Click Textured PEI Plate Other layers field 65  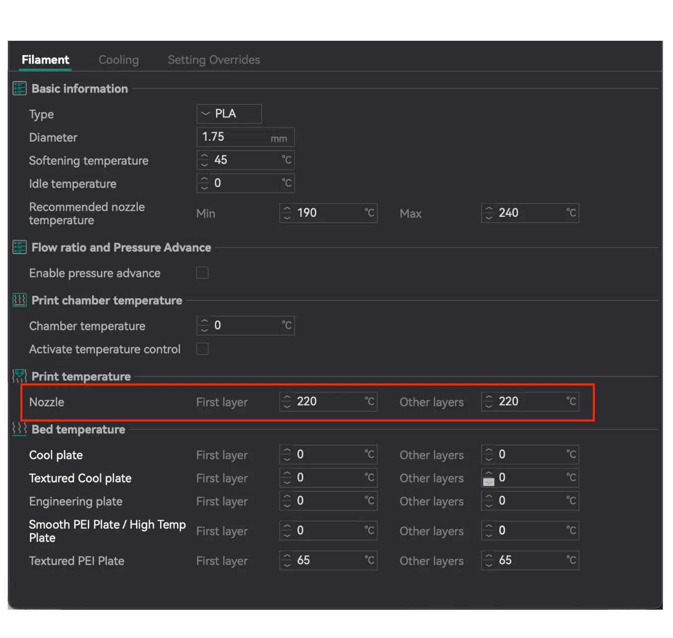tap(530, 560)
